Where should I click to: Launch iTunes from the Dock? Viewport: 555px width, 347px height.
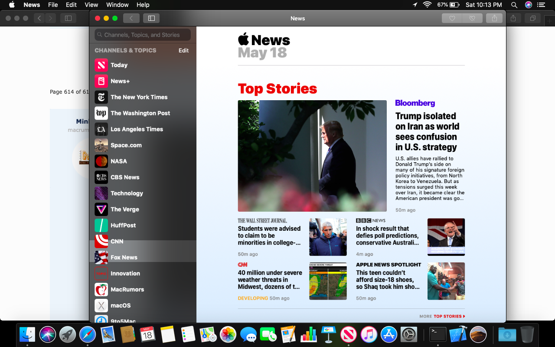click(x=369, y=334)
